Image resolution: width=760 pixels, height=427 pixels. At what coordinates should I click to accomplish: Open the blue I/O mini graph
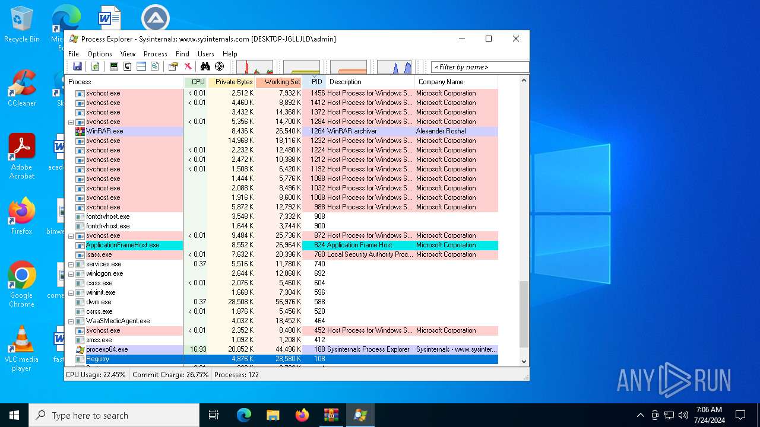pyautogui.click(x=394, y=66)
